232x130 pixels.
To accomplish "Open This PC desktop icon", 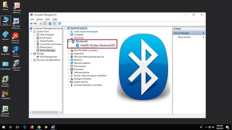I will (5, 21).
